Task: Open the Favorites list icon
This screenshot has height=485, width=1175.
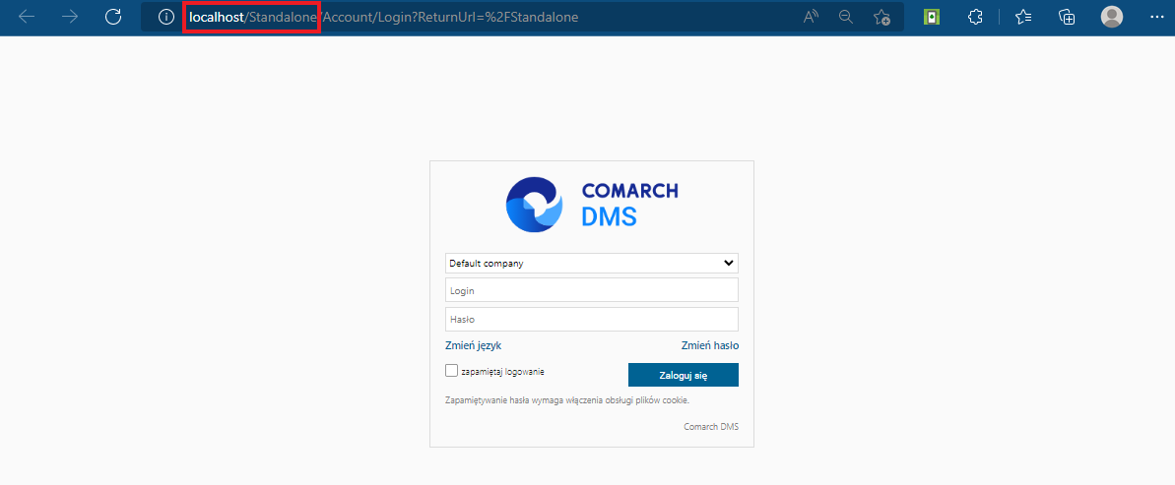Action: [x=1023, y=17]
